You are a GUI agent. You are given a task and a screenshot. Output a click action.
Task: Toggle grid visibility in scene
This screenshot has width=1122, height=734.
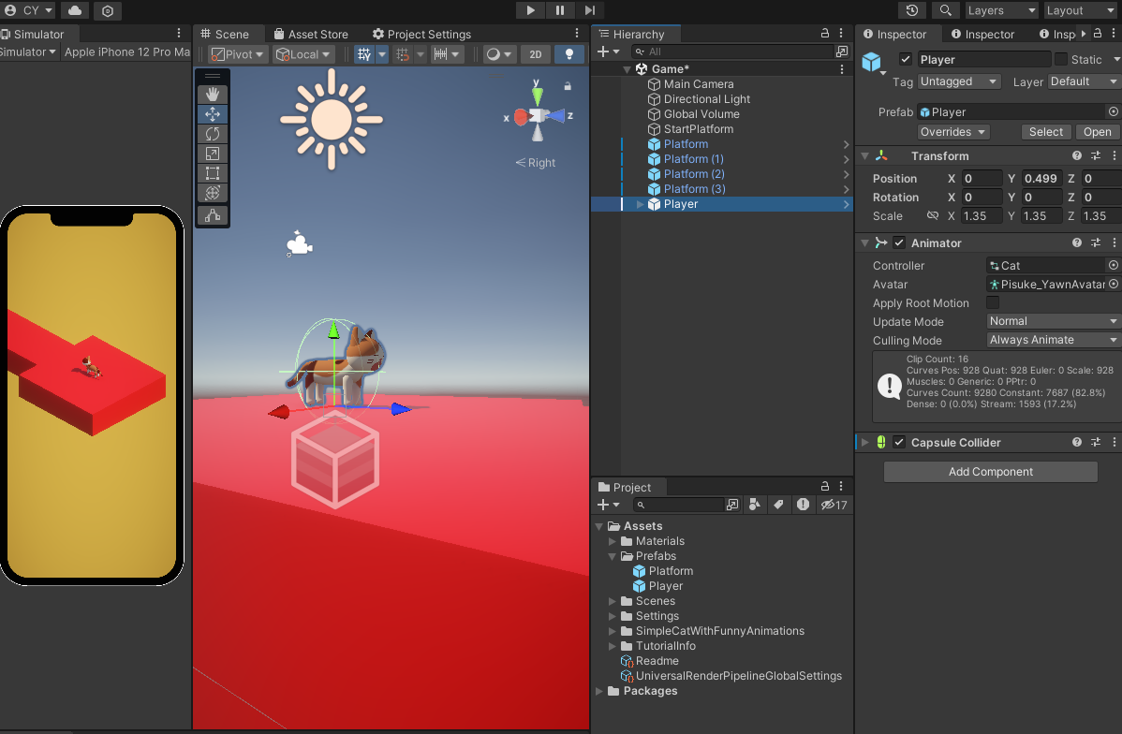(x=364, y=54)
